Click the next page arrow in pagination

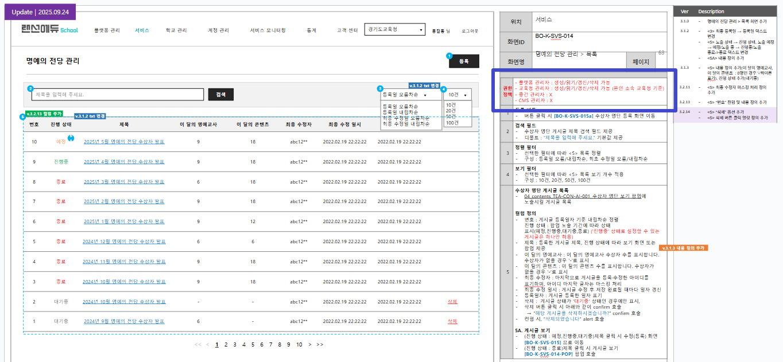tap(310, 345)
